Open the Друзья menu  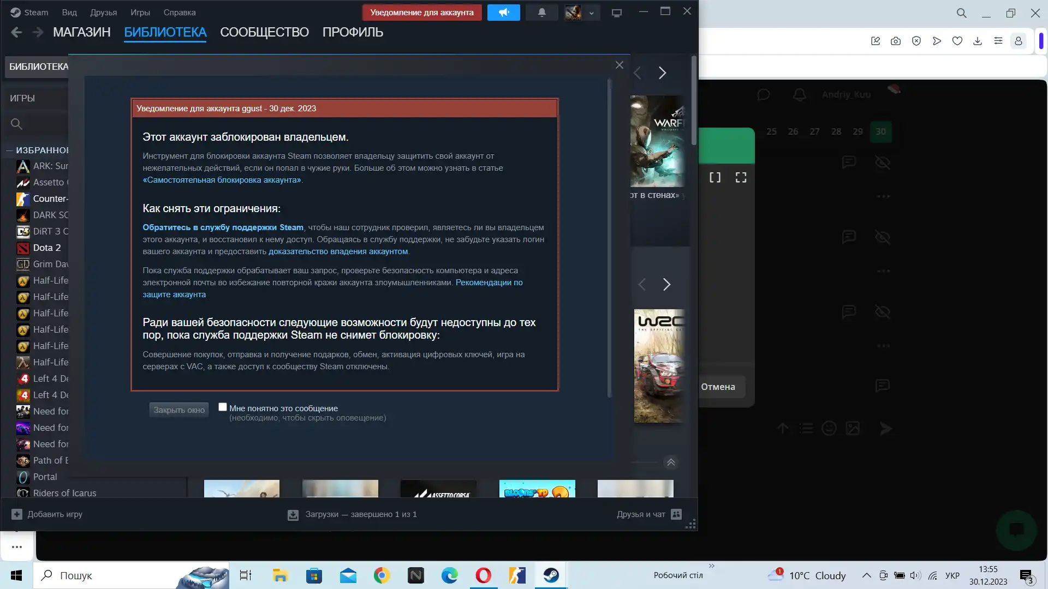[x=104, y=12]
